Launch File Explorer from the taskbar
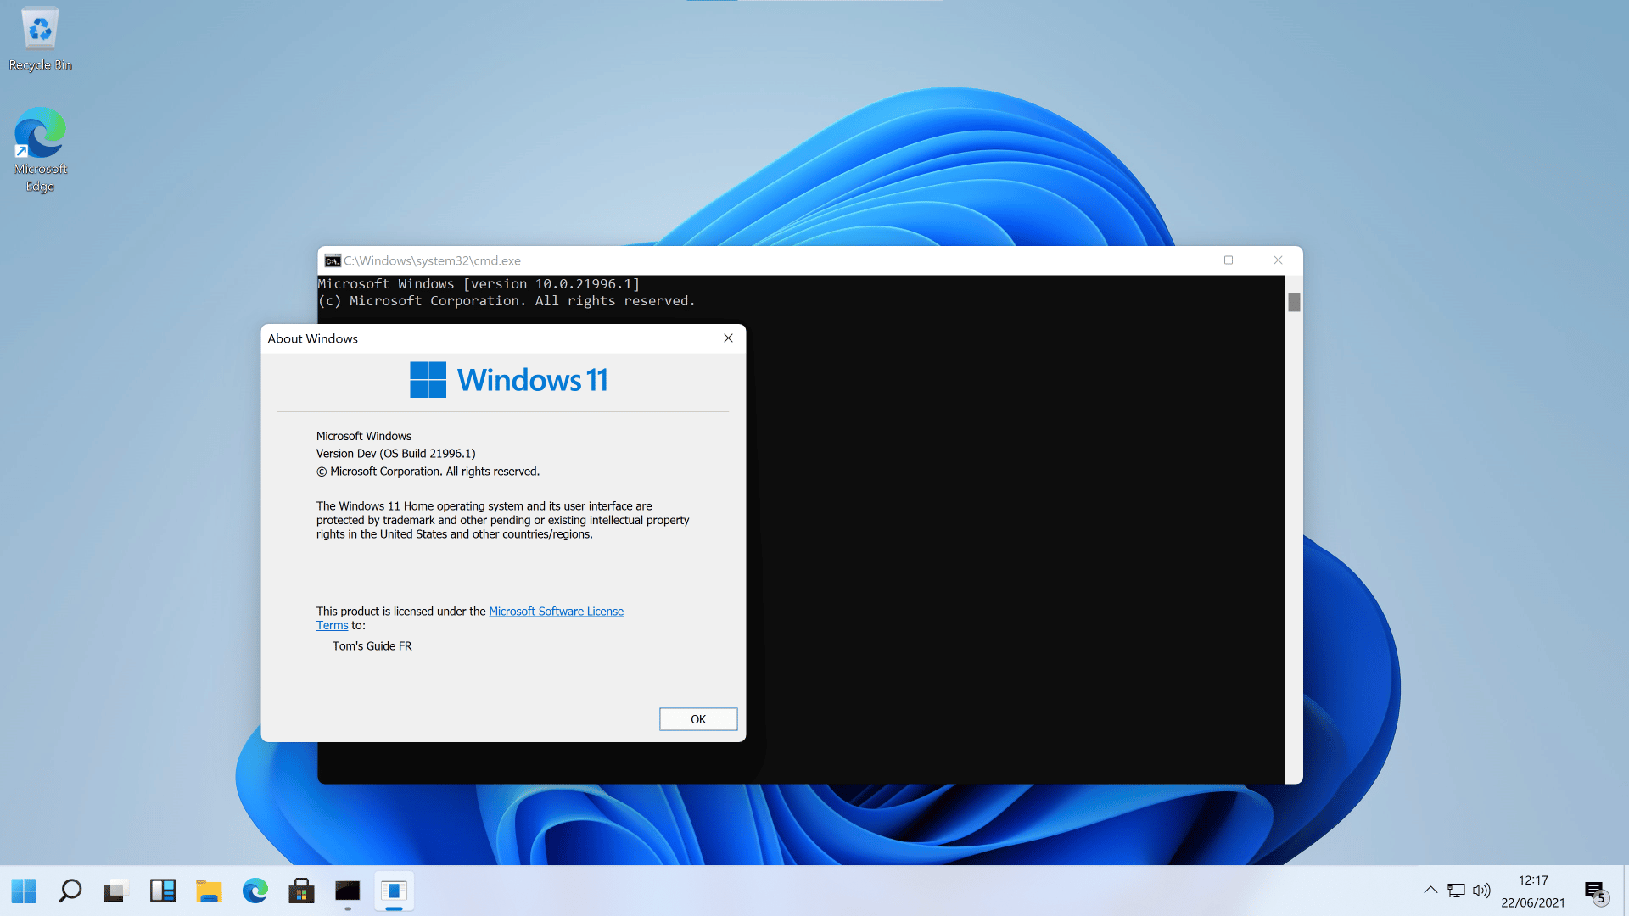This screenshot has height=916, width=1629. (x=209, y=891)
